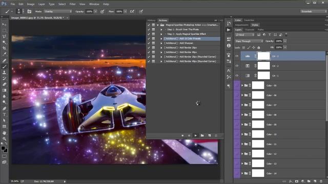Viewport: 328px width, 184px height.
Task: Open the Character collapsed panel icon
Action: tap(229, 71)
